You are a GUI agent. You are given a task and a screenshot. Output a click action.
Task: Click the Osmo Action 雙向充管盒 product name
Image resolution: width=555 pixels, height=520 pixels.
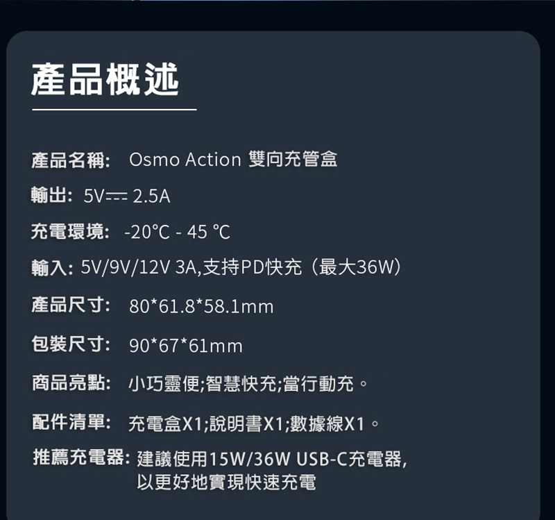[x=233, y=160]
